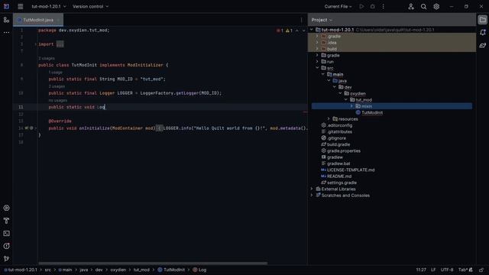Screen dimensions: 489x275
Task: Open the Notifications bell icon
Action: [x=482, y=32]
